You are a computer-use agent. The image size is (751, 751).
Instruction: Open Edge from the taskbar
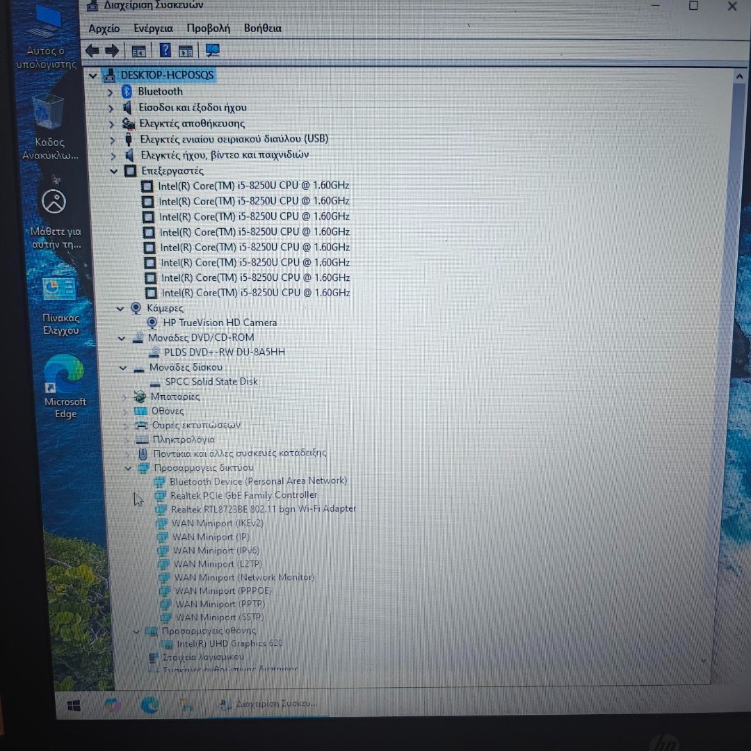coord(150,705)
